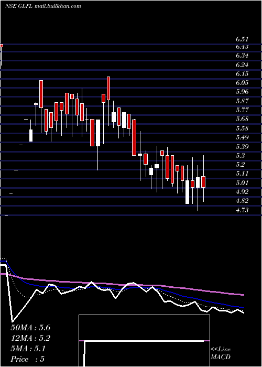Click the 5.3 price axis label
262x367 pixels.
tap(241, 156)
